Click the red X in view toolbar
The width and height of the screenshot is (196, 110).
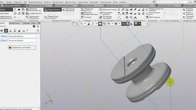tap(148, 24)
